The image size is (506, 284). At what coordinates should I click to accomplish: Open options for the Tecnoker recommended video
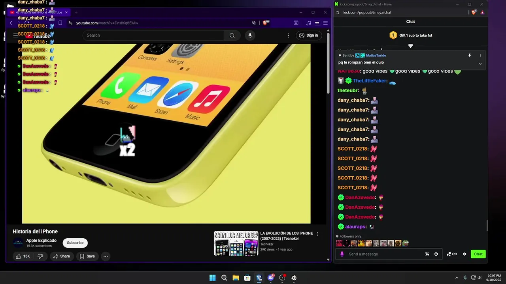tap(317, 234)
